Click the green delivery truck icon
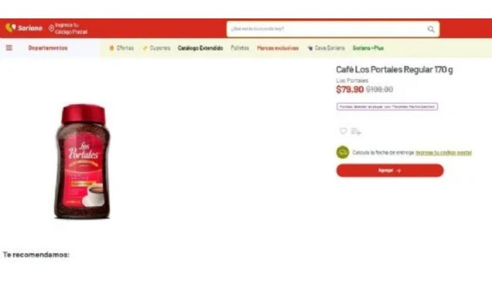The width and height of the screenshot is (492, 289). click(x=342, y=153)
